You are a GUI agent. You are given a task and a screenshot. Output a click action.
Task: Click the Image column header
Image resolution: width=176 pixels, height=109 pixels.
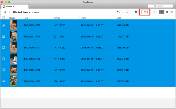coord(15,18)
